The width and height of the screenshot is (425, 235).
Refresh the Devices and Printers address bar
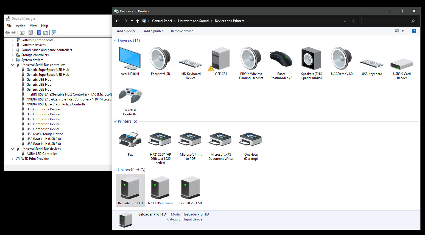coord(354,21)
